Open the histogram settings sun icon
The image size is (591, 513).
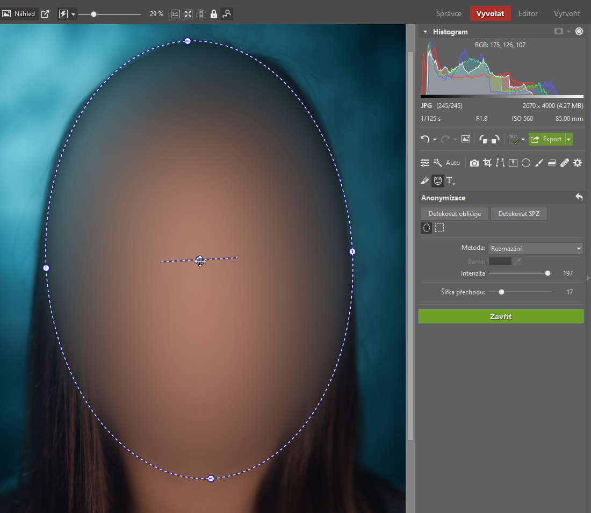[x=579, y=31]
